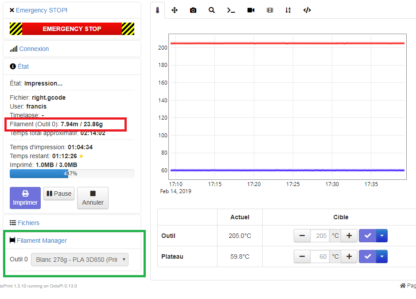Click the X icon beside Emergency STOP!

12,10
